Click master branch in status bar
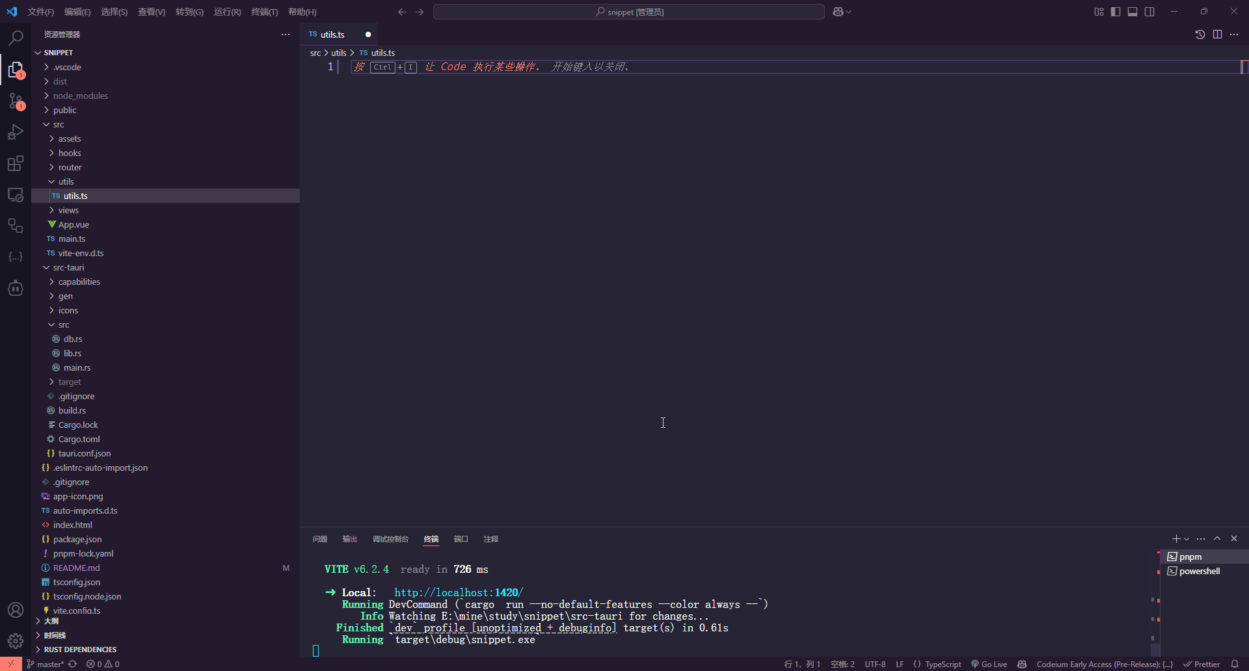 click(45, 664)
